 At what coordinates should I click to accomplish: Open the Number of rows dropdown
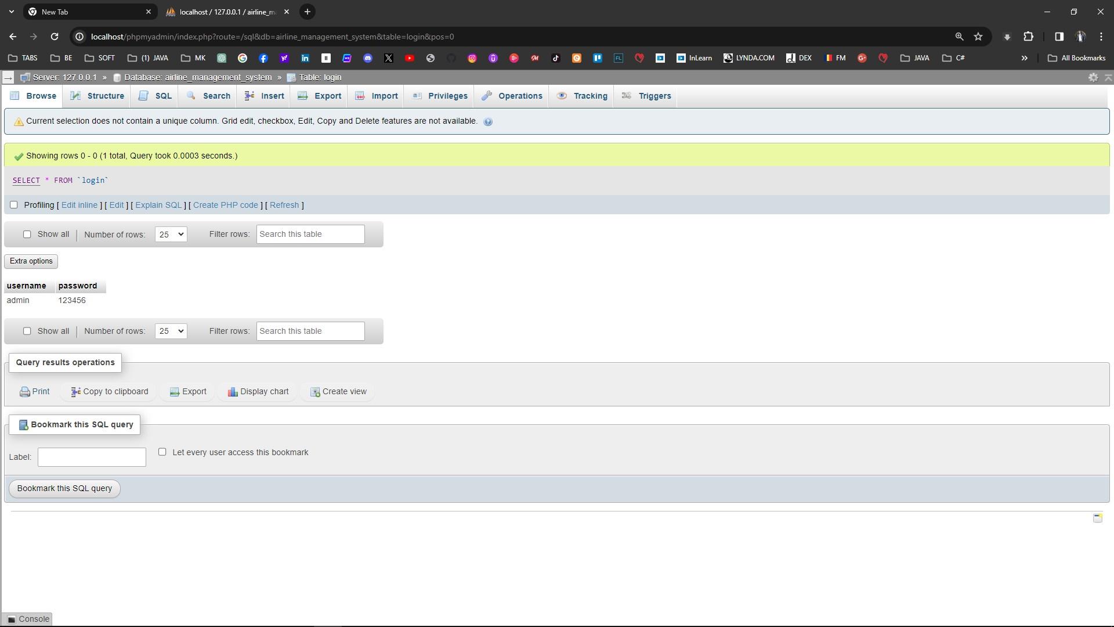point(170,234)
